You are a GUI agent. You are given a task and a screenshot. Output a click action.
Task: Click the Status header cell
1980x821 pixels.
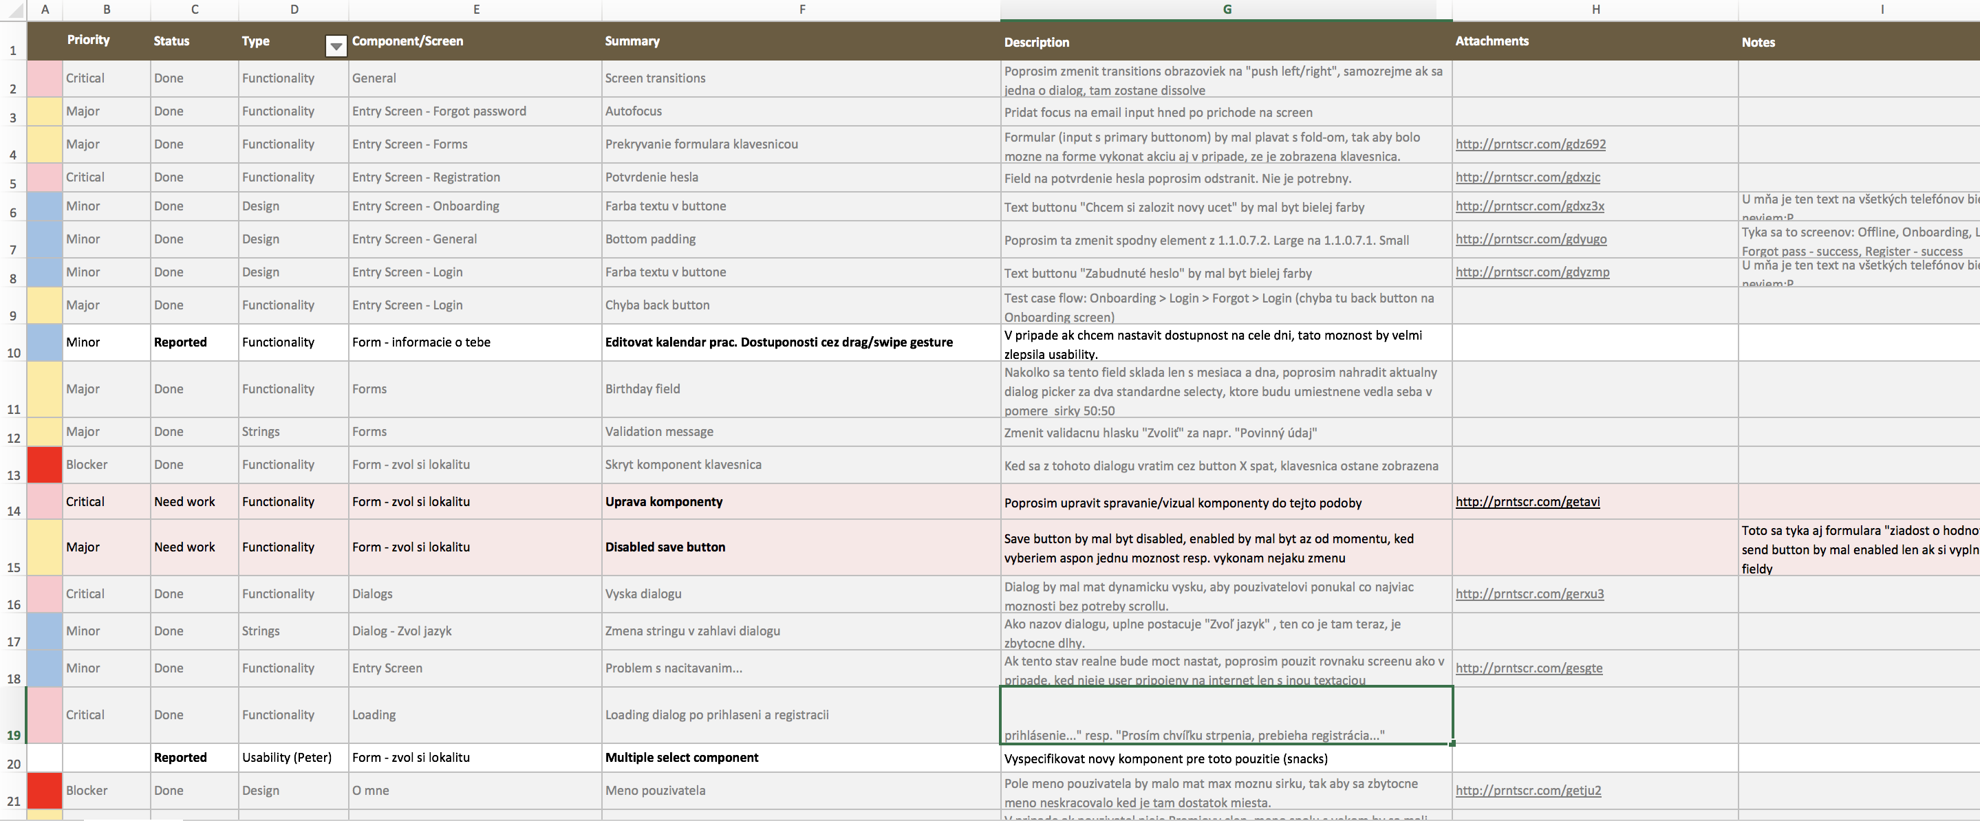[195, 41]
